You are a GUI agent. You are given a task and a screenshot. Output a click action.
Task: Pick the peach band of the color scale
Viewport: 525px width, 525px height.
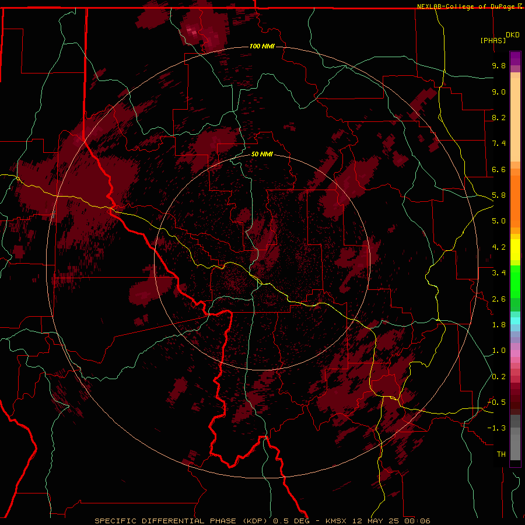(515, 120)
